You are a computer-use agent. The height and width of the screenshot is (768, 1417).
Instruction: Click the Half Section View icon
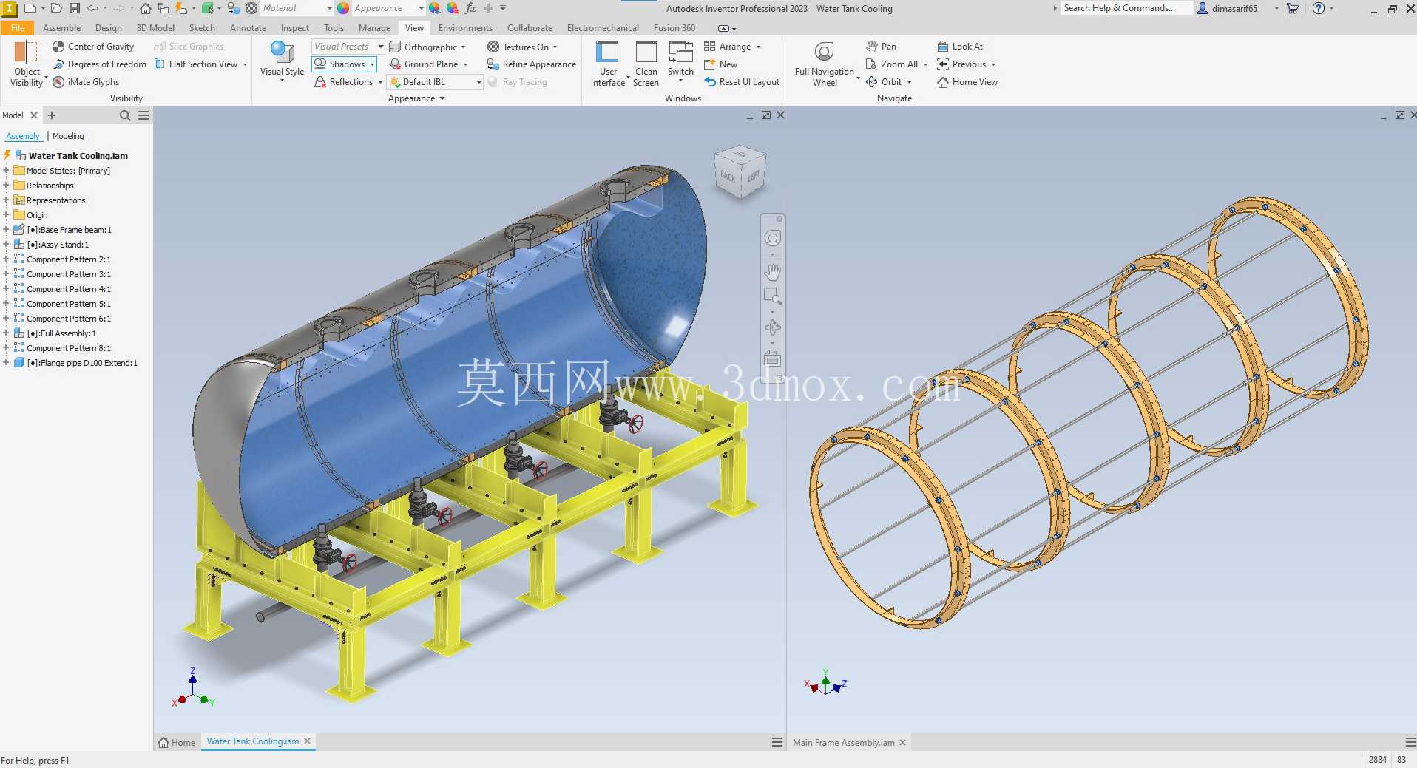[x=159, y=64]
